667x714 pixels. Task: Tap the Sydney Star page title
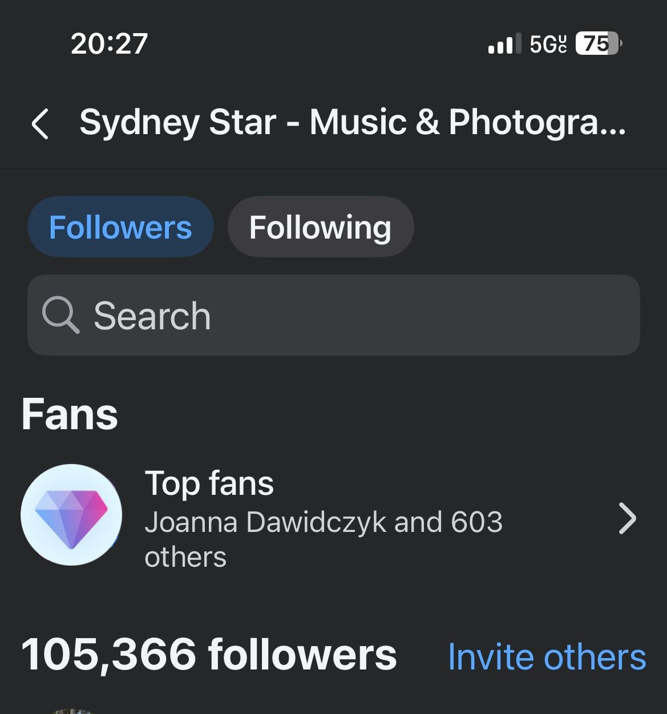[x=352, y=122]
